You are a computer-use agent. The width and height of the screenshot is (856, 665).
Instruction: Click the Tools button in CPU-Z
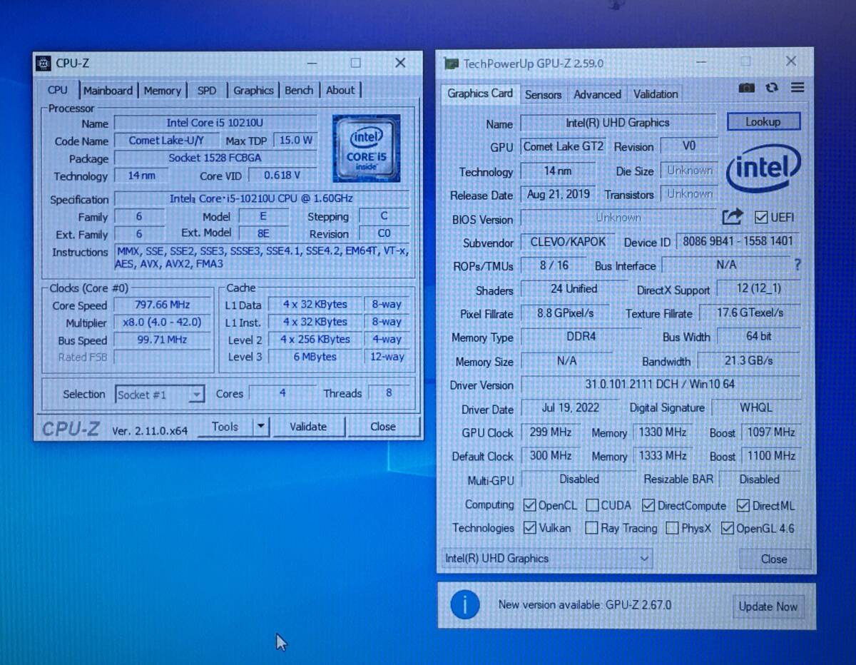(225, 427)
